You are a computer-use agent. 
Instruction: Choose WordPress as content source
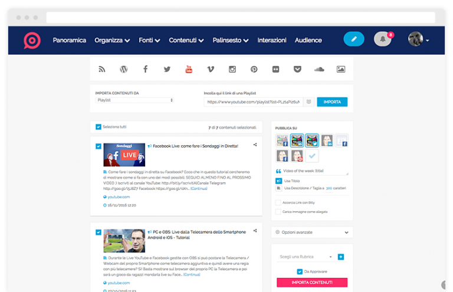(123, 69)
